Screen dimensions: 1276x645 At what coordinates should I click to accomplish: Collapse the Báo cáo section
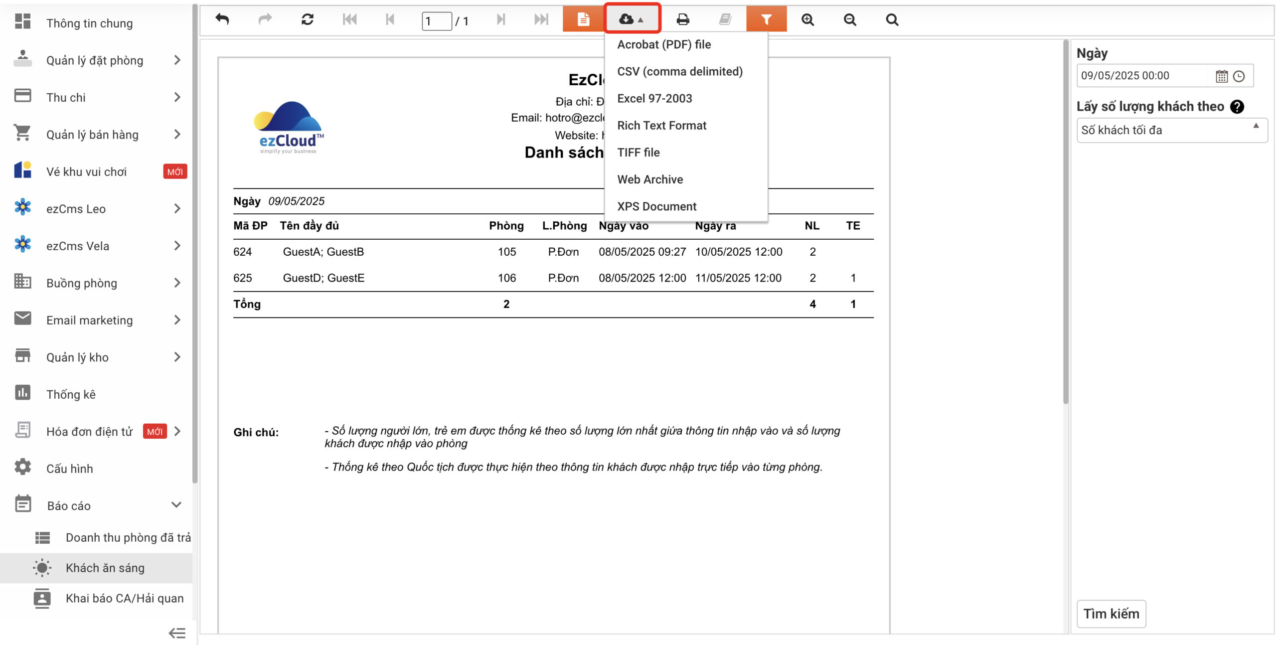point(176,505)
